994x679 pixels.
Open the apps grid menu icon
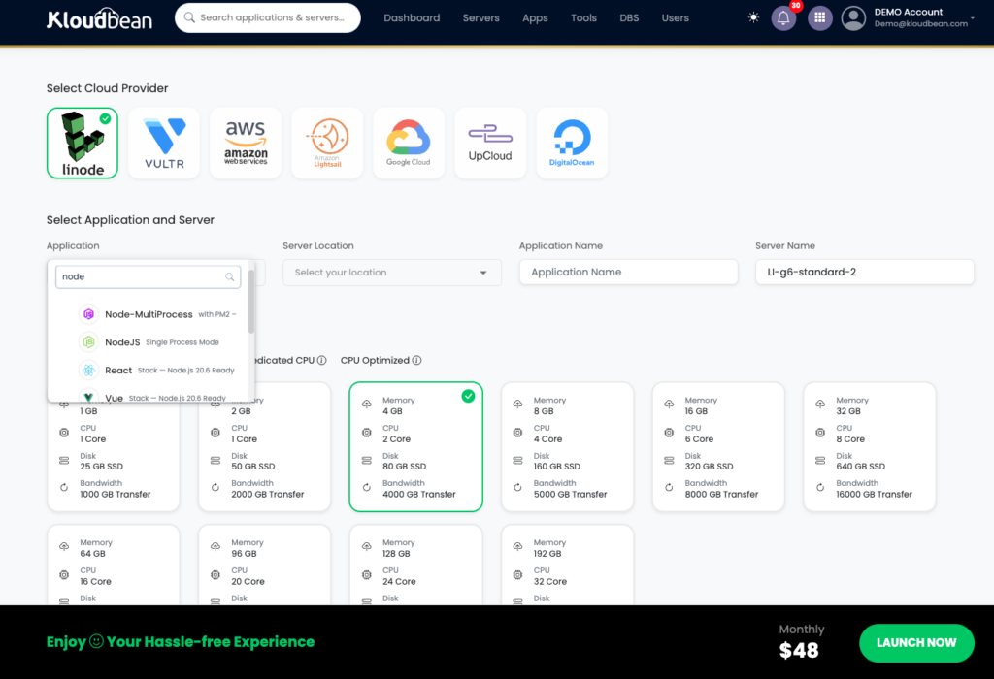(819, 17)
